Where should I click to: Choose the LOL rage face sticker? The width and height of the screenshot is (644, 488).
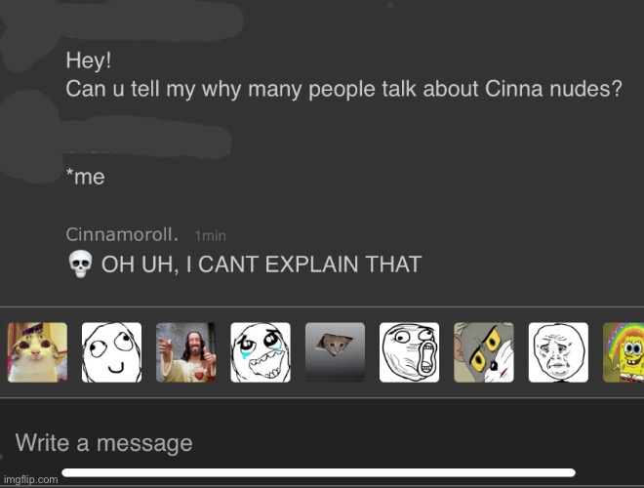(410, 352)
